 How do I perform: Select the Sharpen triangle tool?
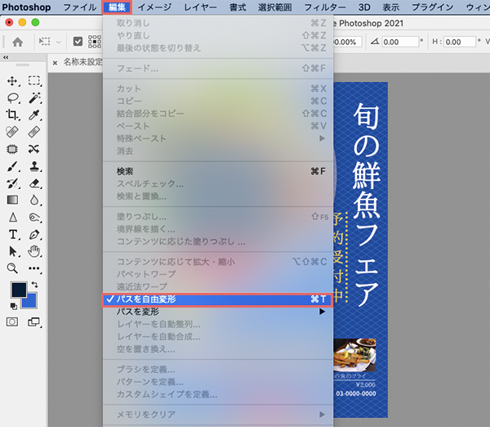(13, 217)
